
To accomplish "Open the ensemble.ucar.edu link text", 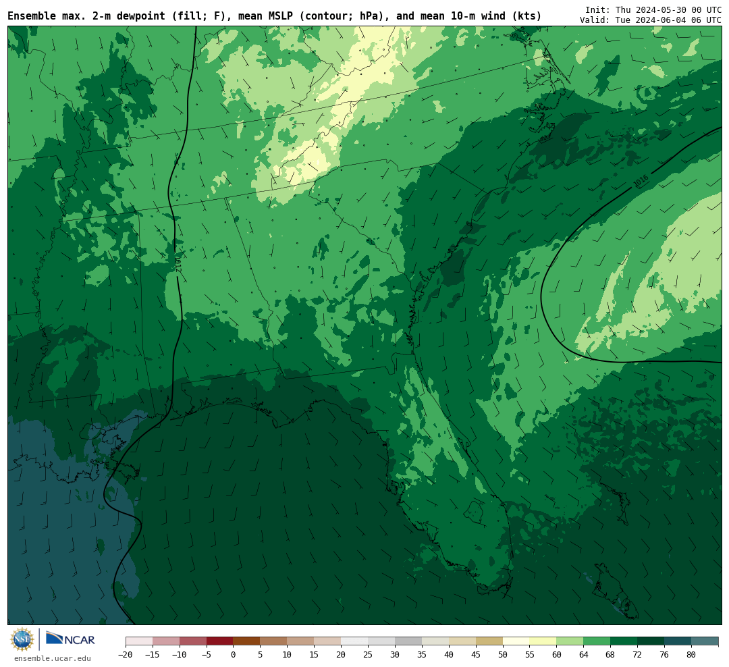I will coord(53,658).
